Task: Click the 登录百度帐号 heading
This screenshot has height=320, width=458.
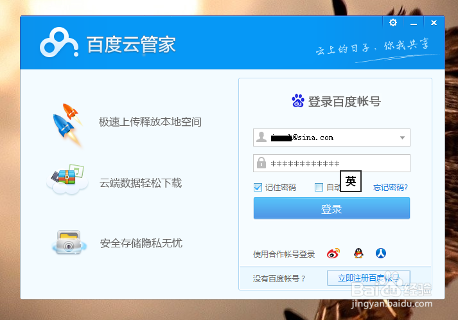Action: (344, 102)
